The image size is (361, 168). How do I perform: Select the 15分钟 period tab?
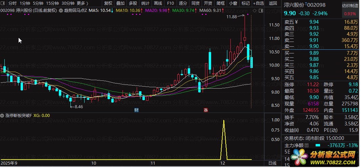(52, 3)
